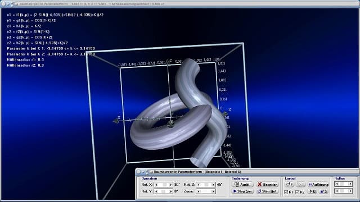Click left arrow of Rot. Z slider
This screenshot has height=202, width=360.
199,185
